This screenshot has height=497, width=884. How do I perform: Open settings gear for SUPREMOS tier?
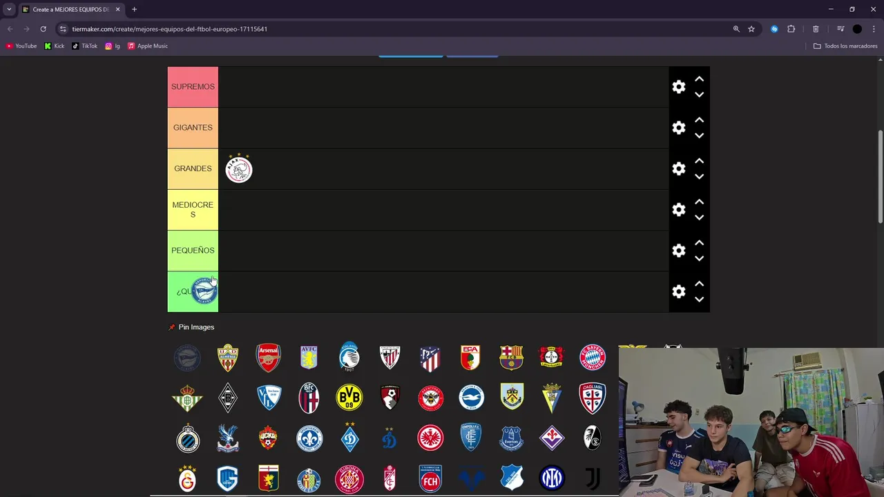coord(679,86)
